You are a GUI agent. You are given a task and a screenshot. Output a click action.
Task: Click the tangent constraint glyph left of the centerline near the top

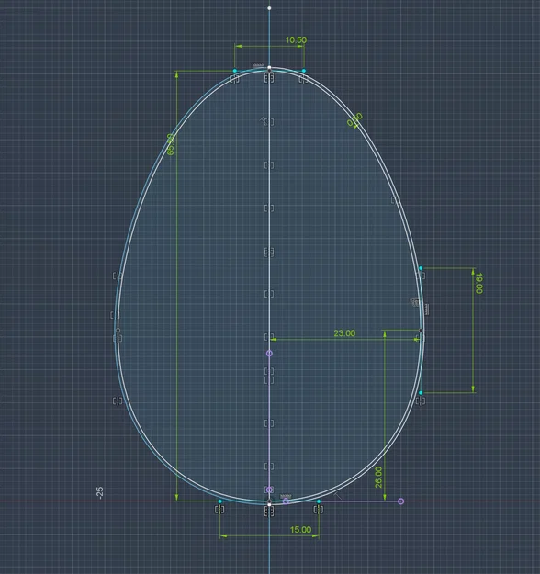[264, 120]
